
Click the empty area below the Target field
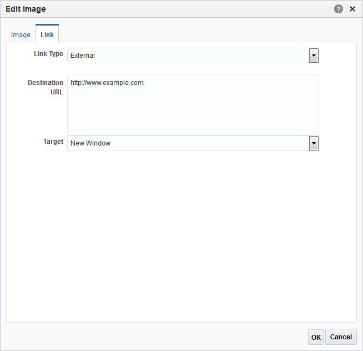tap(181, 233)
